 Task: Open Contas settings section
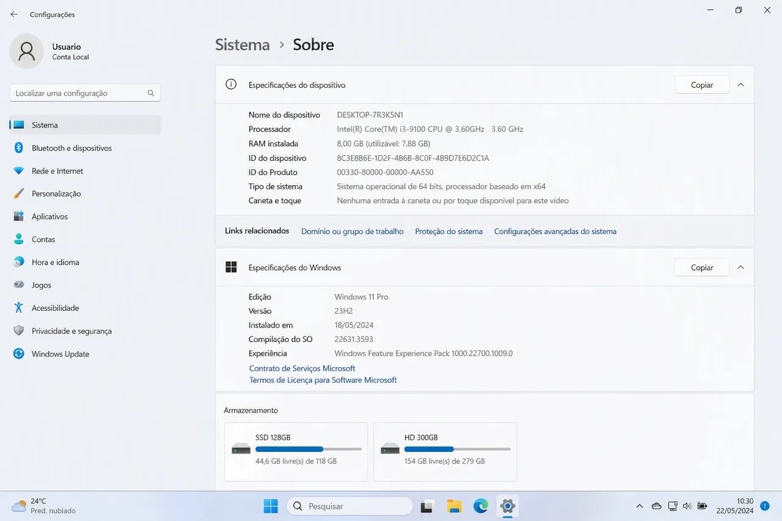[85, 239]
